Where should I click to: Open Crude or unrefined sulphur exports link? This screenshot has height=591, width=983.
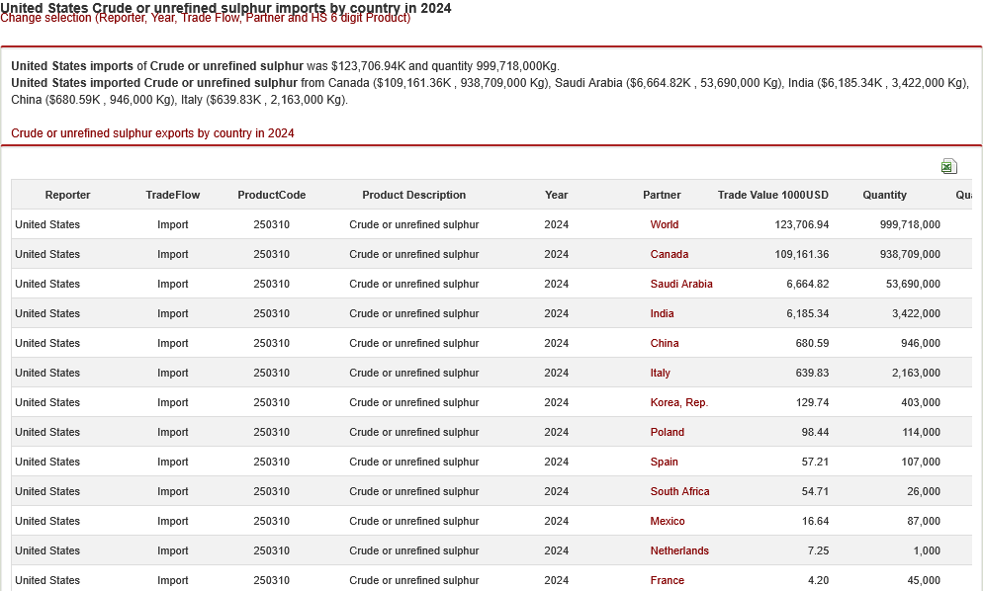coord(152,133)
